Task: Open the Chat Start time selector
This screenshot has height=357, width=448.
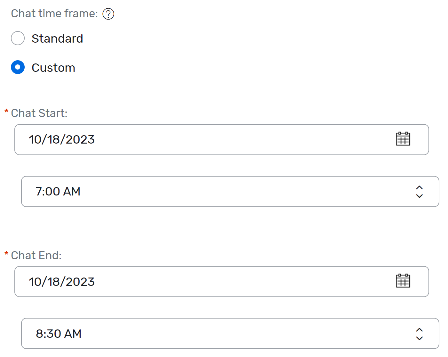Action: click(224, 191)
